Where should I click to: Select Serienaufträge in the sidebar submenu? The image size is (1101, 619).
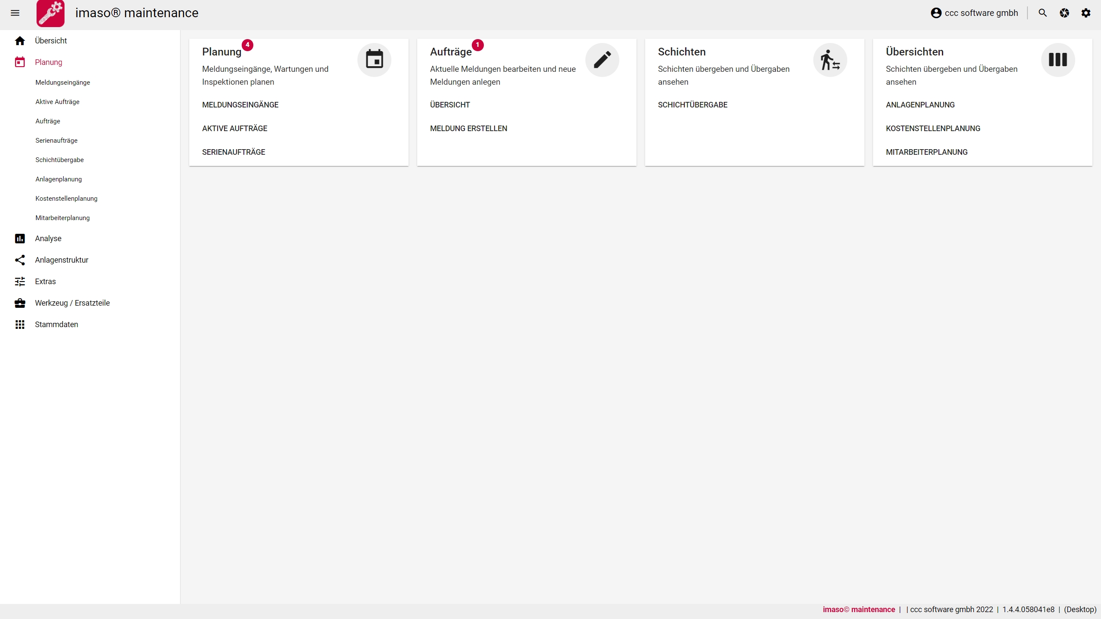coord(56,141)
